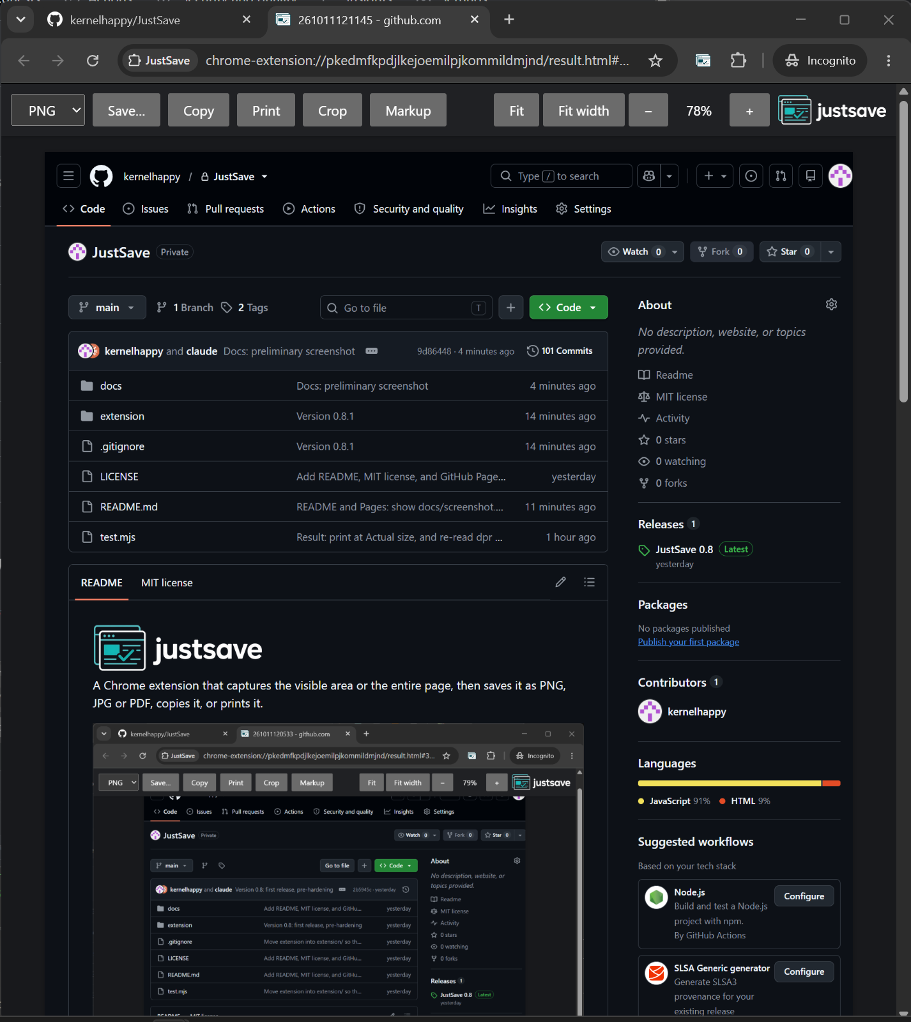
Task: Click the Copy button in JustSave toolbar
Action: point(199,110)
